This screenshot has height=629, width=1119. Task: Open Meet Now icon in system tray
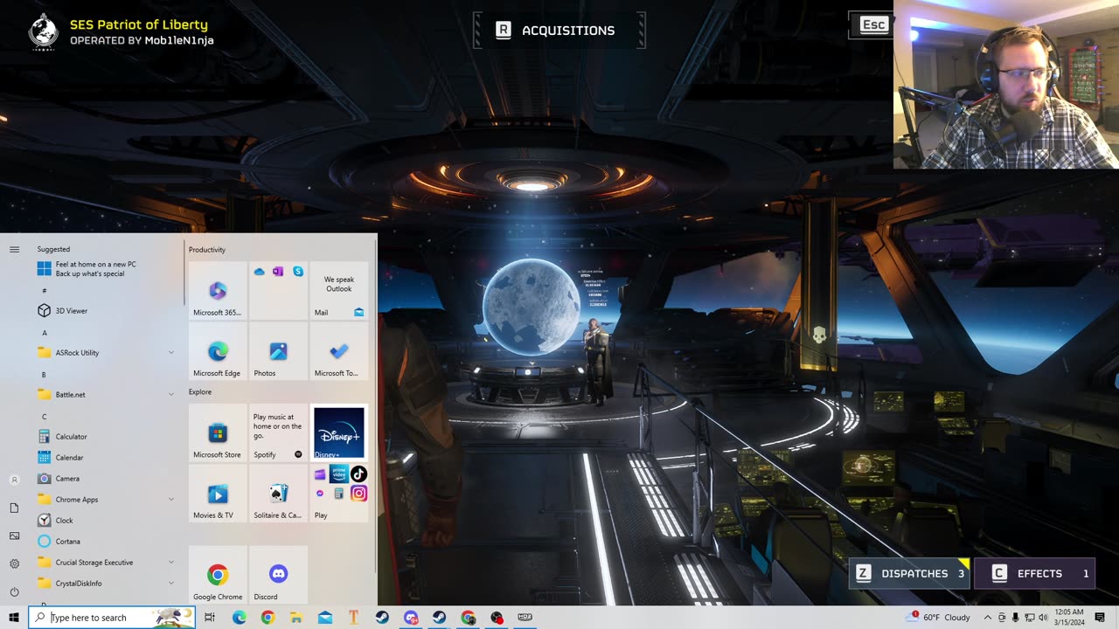click(x=1002, y=618)
